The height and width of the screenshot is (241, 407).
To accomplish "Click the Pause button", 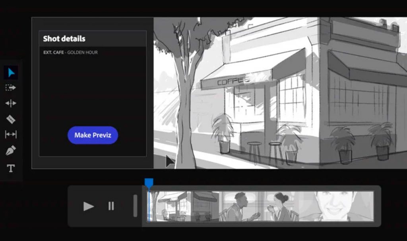I will (x=110, y=206).
